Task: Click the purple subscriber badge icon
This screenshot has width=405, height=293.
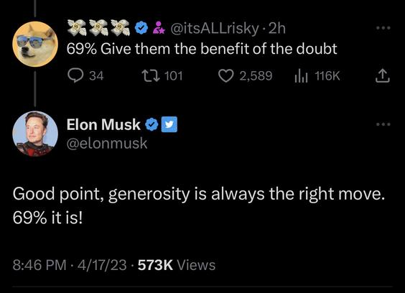Action: point(159,28)
